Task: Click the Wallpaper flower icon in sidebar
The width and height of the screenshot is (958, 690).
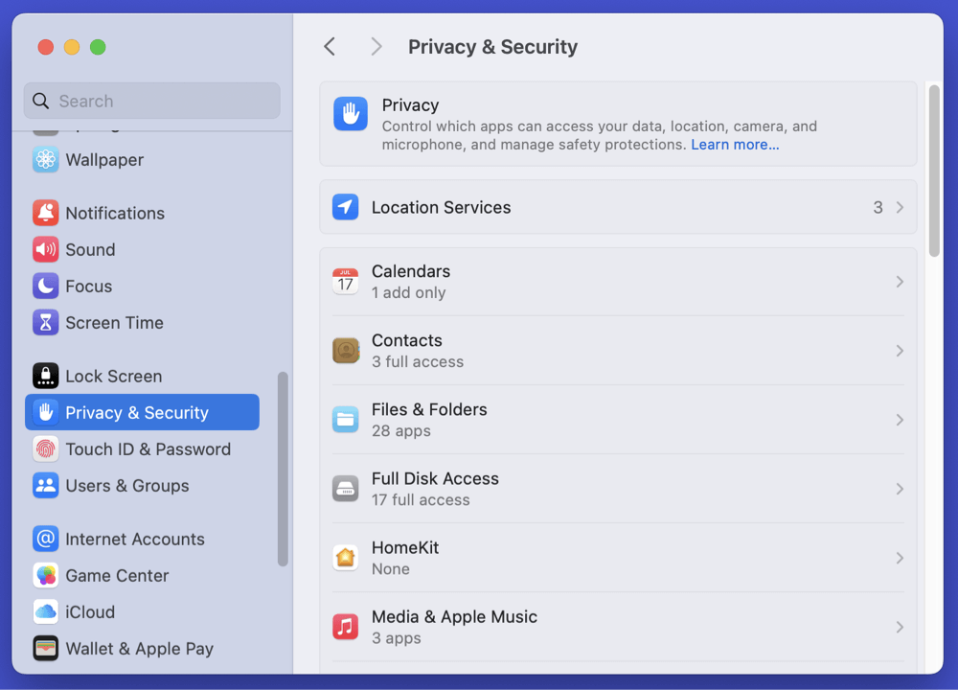Action: click(x=45, y=160)
